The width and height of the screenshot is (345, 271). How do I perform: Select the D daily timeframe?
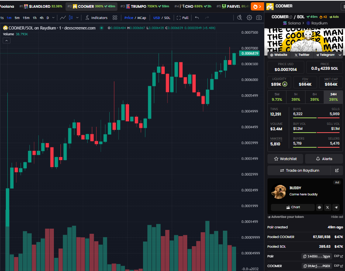(48, 18)
